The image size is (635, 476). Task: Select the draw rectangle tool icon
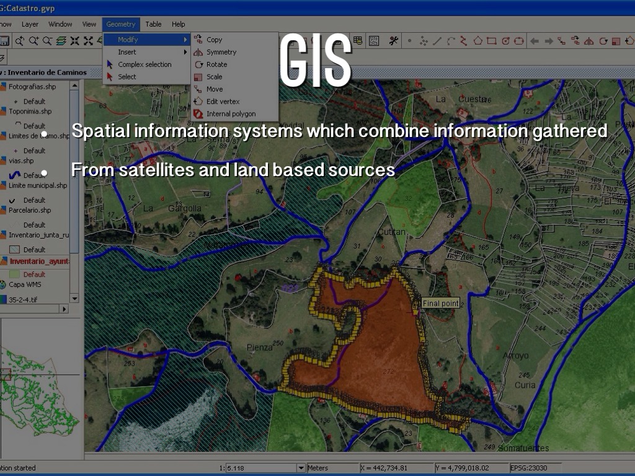coord(491,41)
